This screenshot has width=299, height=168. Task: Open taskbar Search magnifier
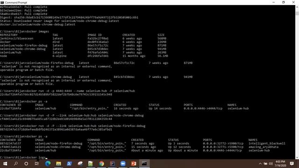tap(16, 164)
